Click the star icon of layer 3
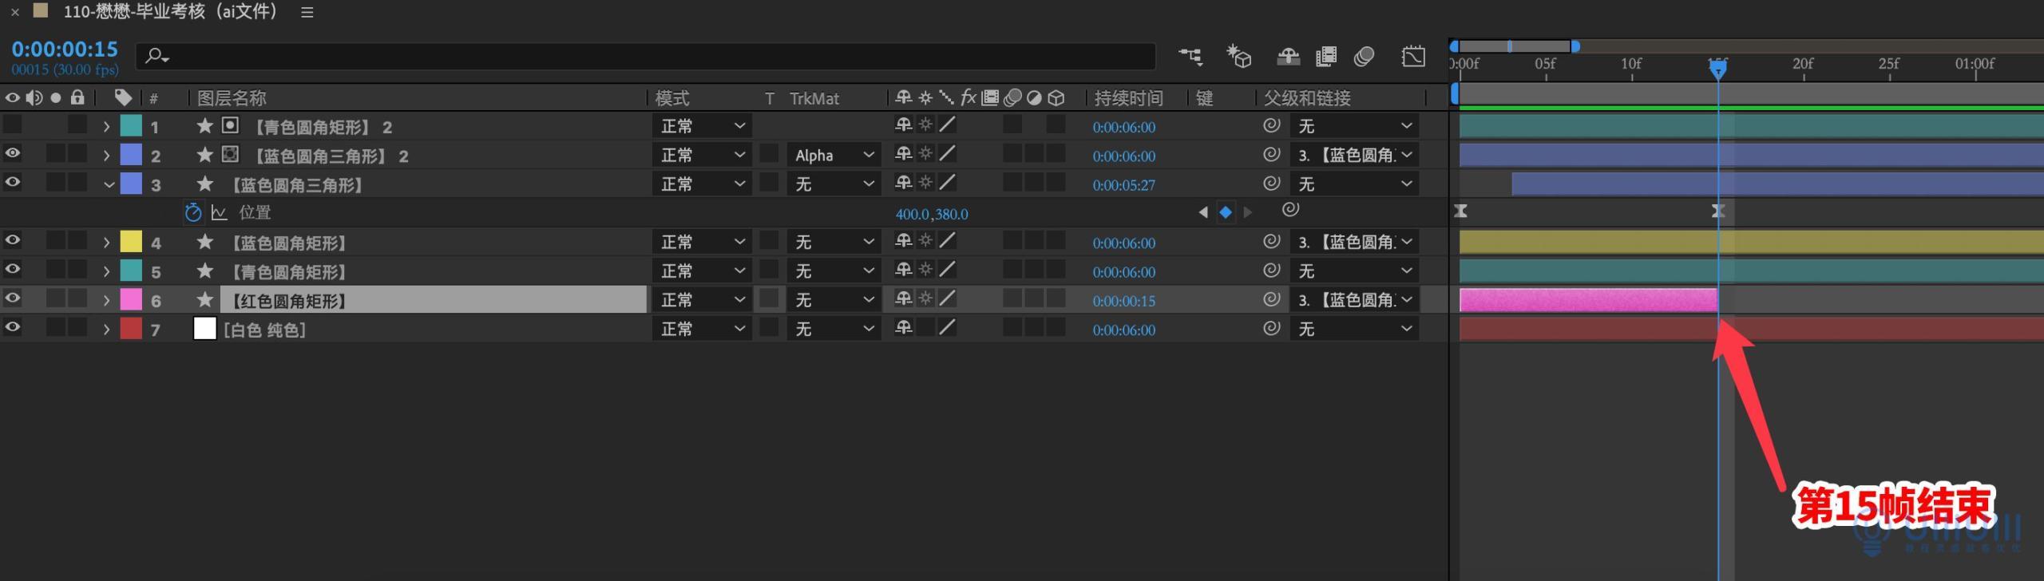The width and height of the screenshot is (2044, 581). click(x=205, y=184)
